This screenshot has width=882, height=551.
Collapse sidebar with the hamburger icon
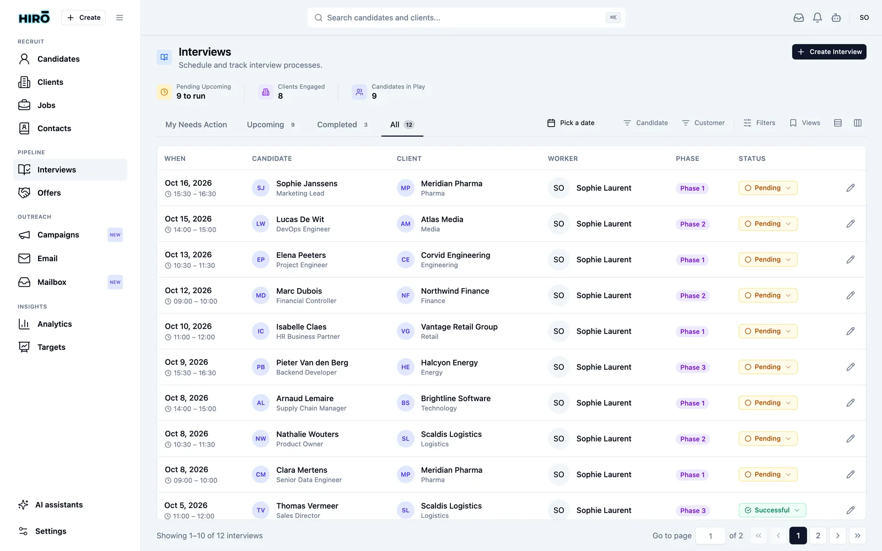click(120, 18)
